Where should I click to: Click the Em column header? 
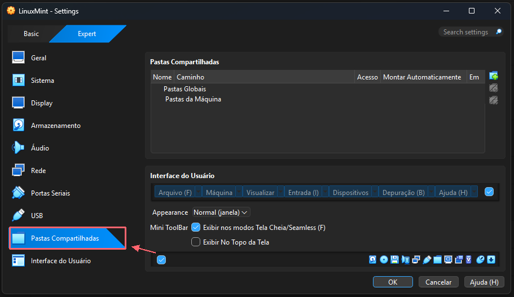pyautogui.click(x=476, y=77)
